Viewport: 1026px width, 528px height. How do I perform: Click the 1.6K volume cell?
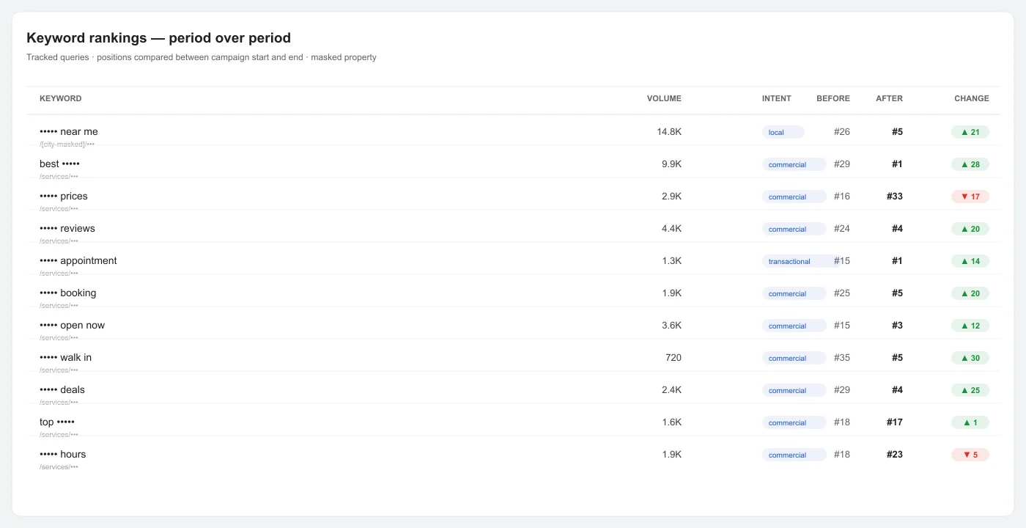(x=671, y=422)
